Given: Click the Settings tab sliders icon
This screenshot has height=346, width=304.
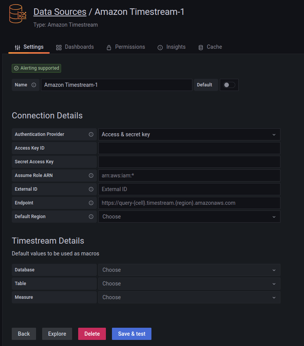Looking at the screenshot, I should tap(17, 47).
